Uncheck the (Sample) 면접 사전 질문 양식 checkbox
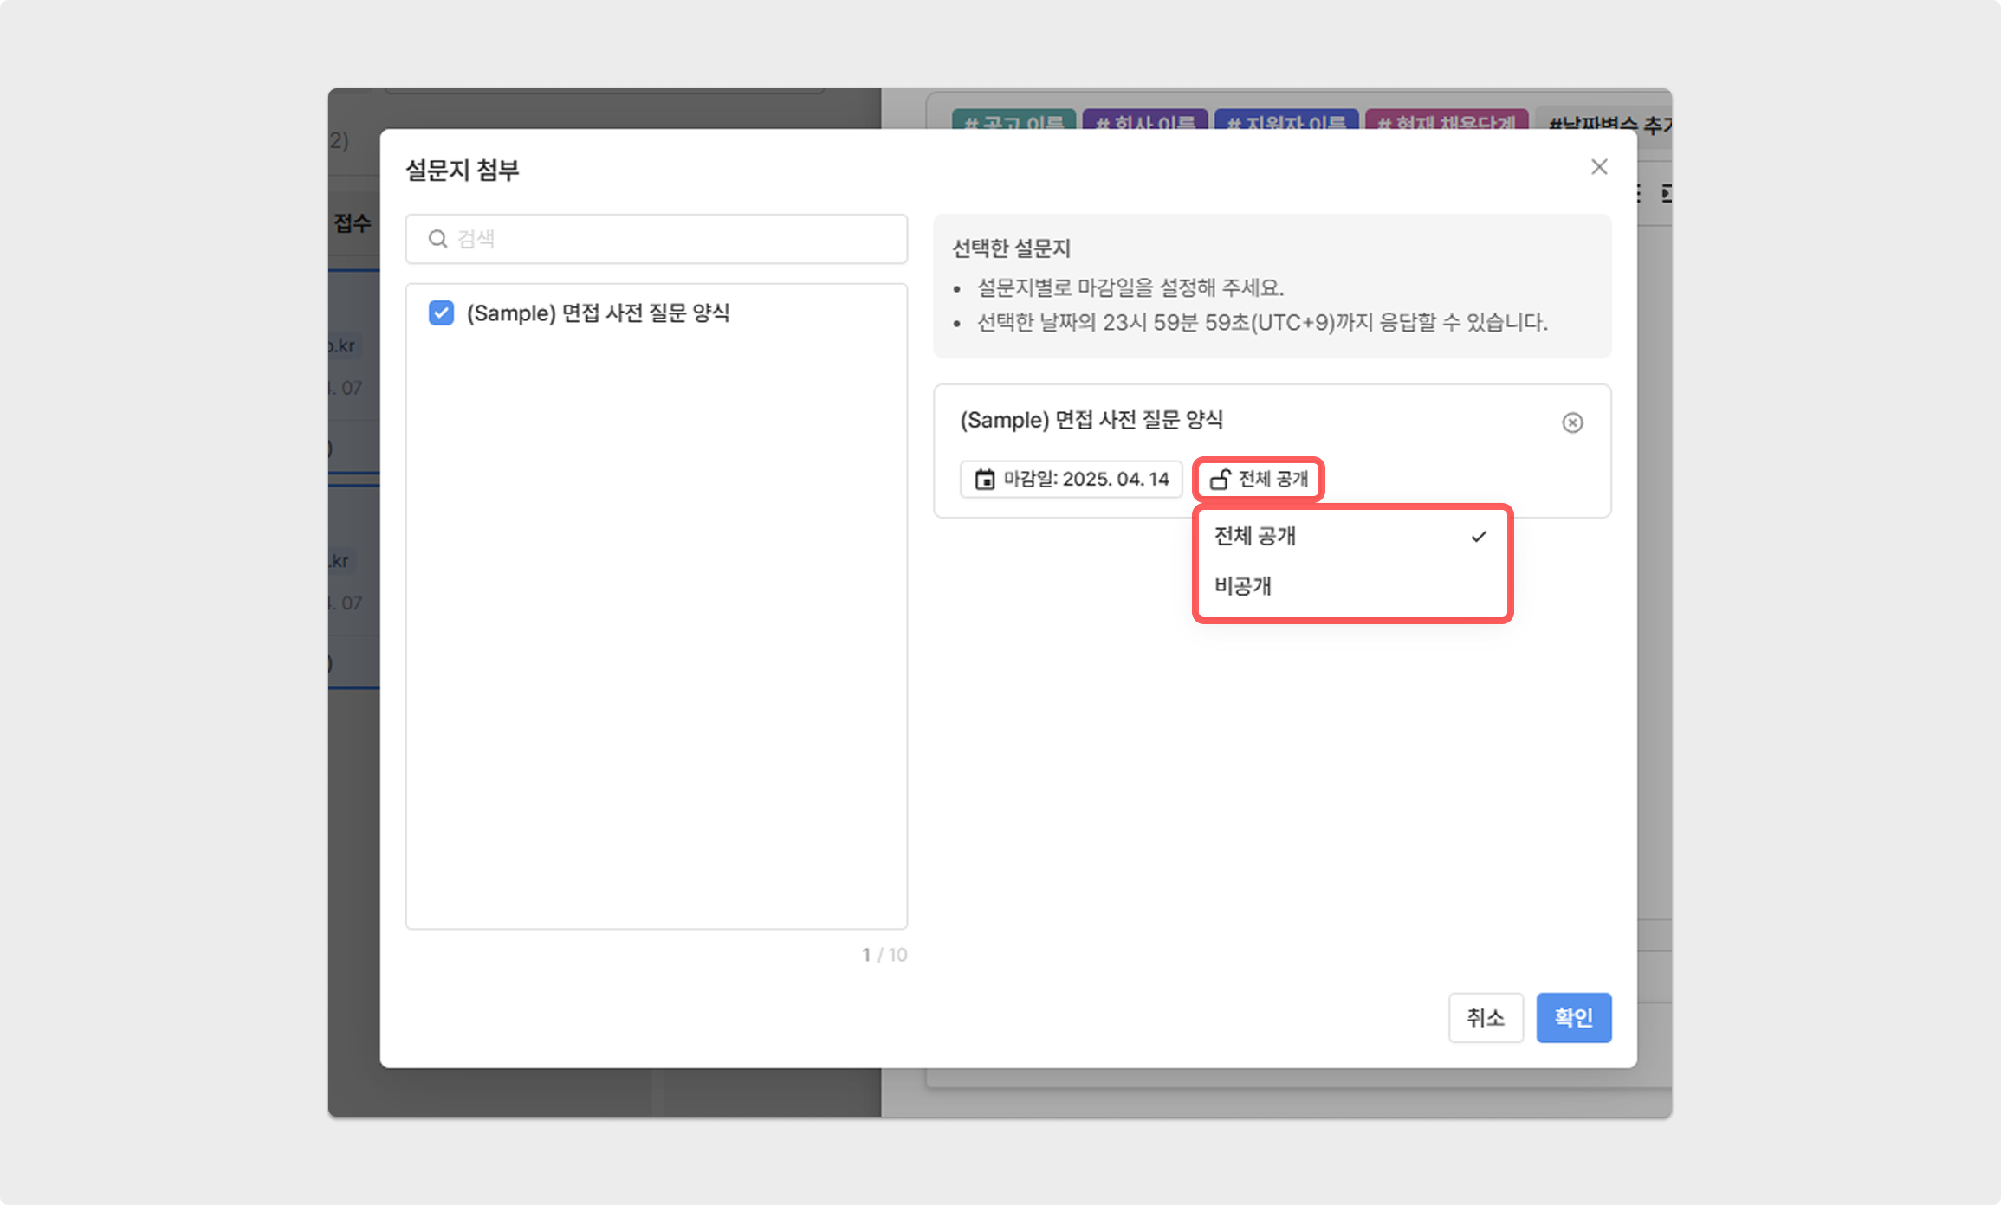This screenshot has height=1205, width=2001. tap(441, 313)
